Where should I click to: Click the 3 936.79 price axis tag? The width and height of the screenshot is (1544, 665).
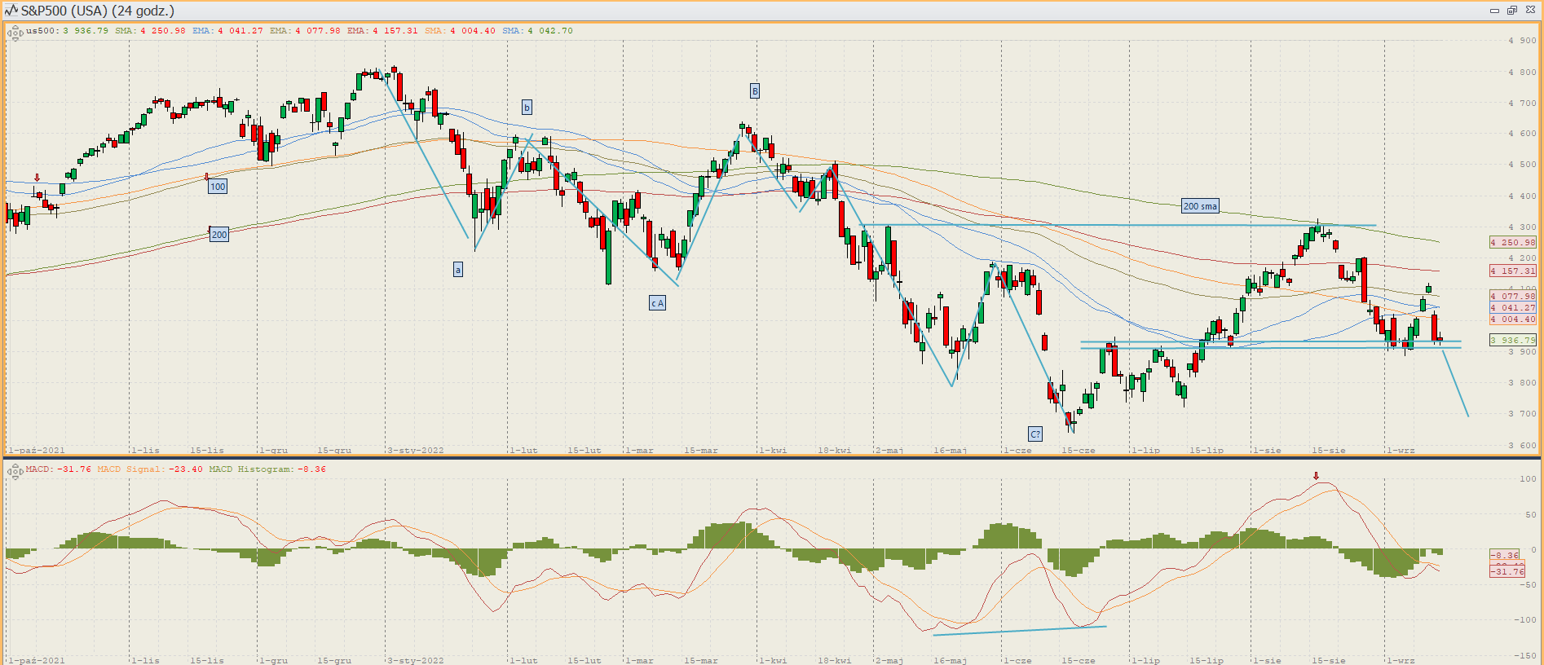[1513, 341]
